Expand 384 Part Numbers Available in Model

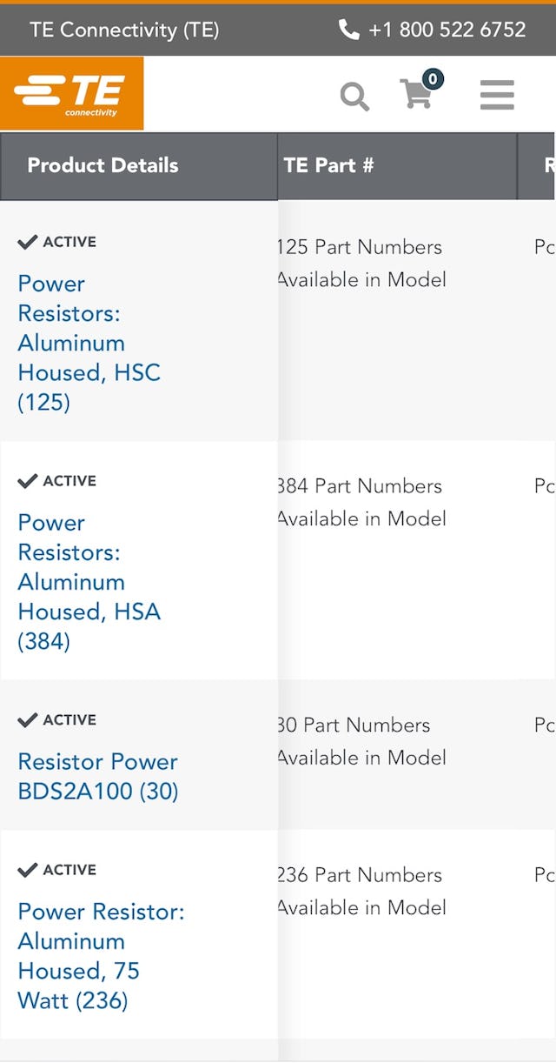(x=360, y=502)
